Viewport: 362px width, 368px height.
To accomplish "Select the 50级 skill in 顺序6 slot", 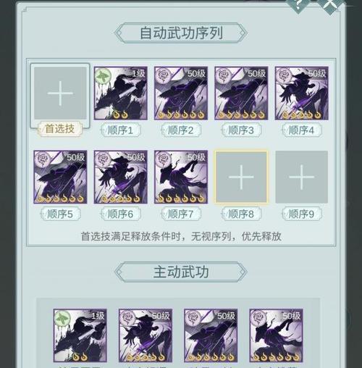I will point(120,177).
